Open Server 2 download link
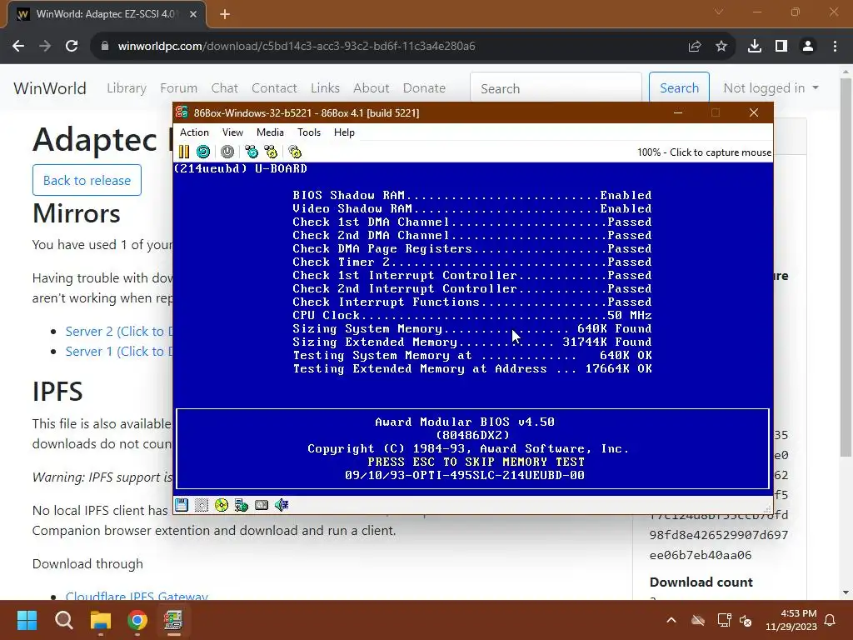Image resolution: width=853 pixels, height=640 pixels. click(x=119, y=332)
